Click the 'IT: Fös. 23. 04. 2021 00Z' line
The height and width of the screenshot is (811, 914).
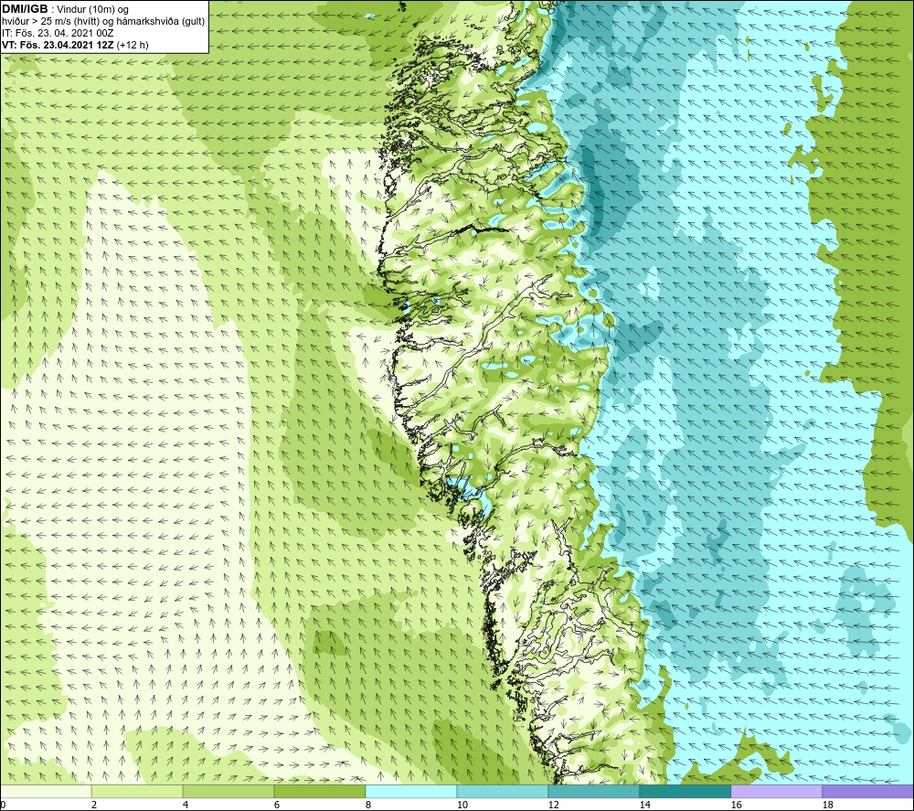[x=58, y=33]
